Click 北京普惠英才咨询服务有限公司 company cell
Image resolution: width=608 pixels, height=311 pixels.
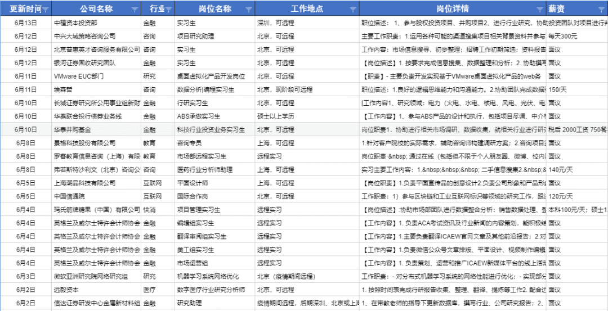coord(97,49)
